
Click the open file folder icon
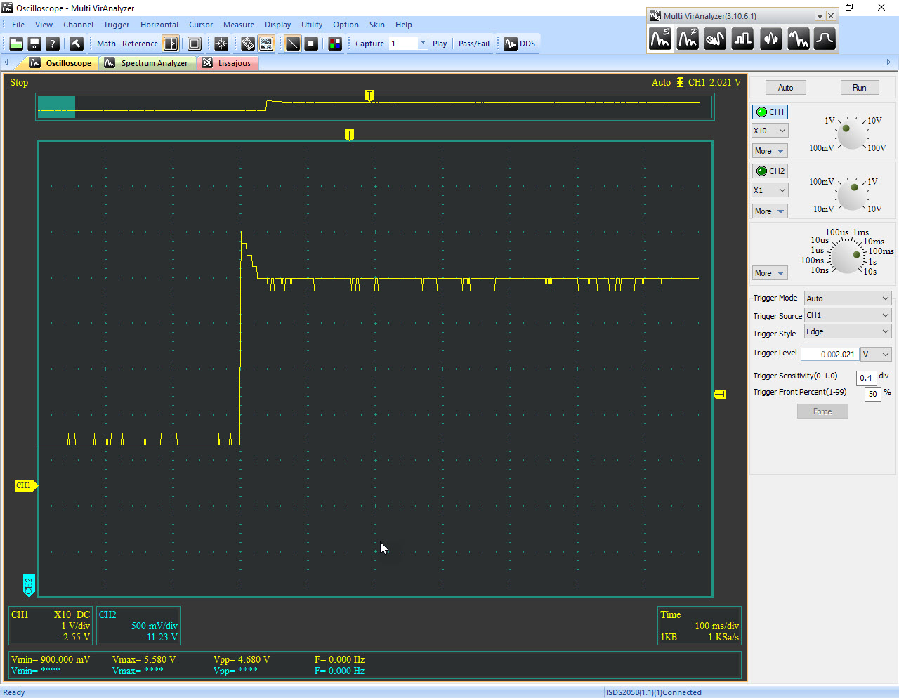16,44
